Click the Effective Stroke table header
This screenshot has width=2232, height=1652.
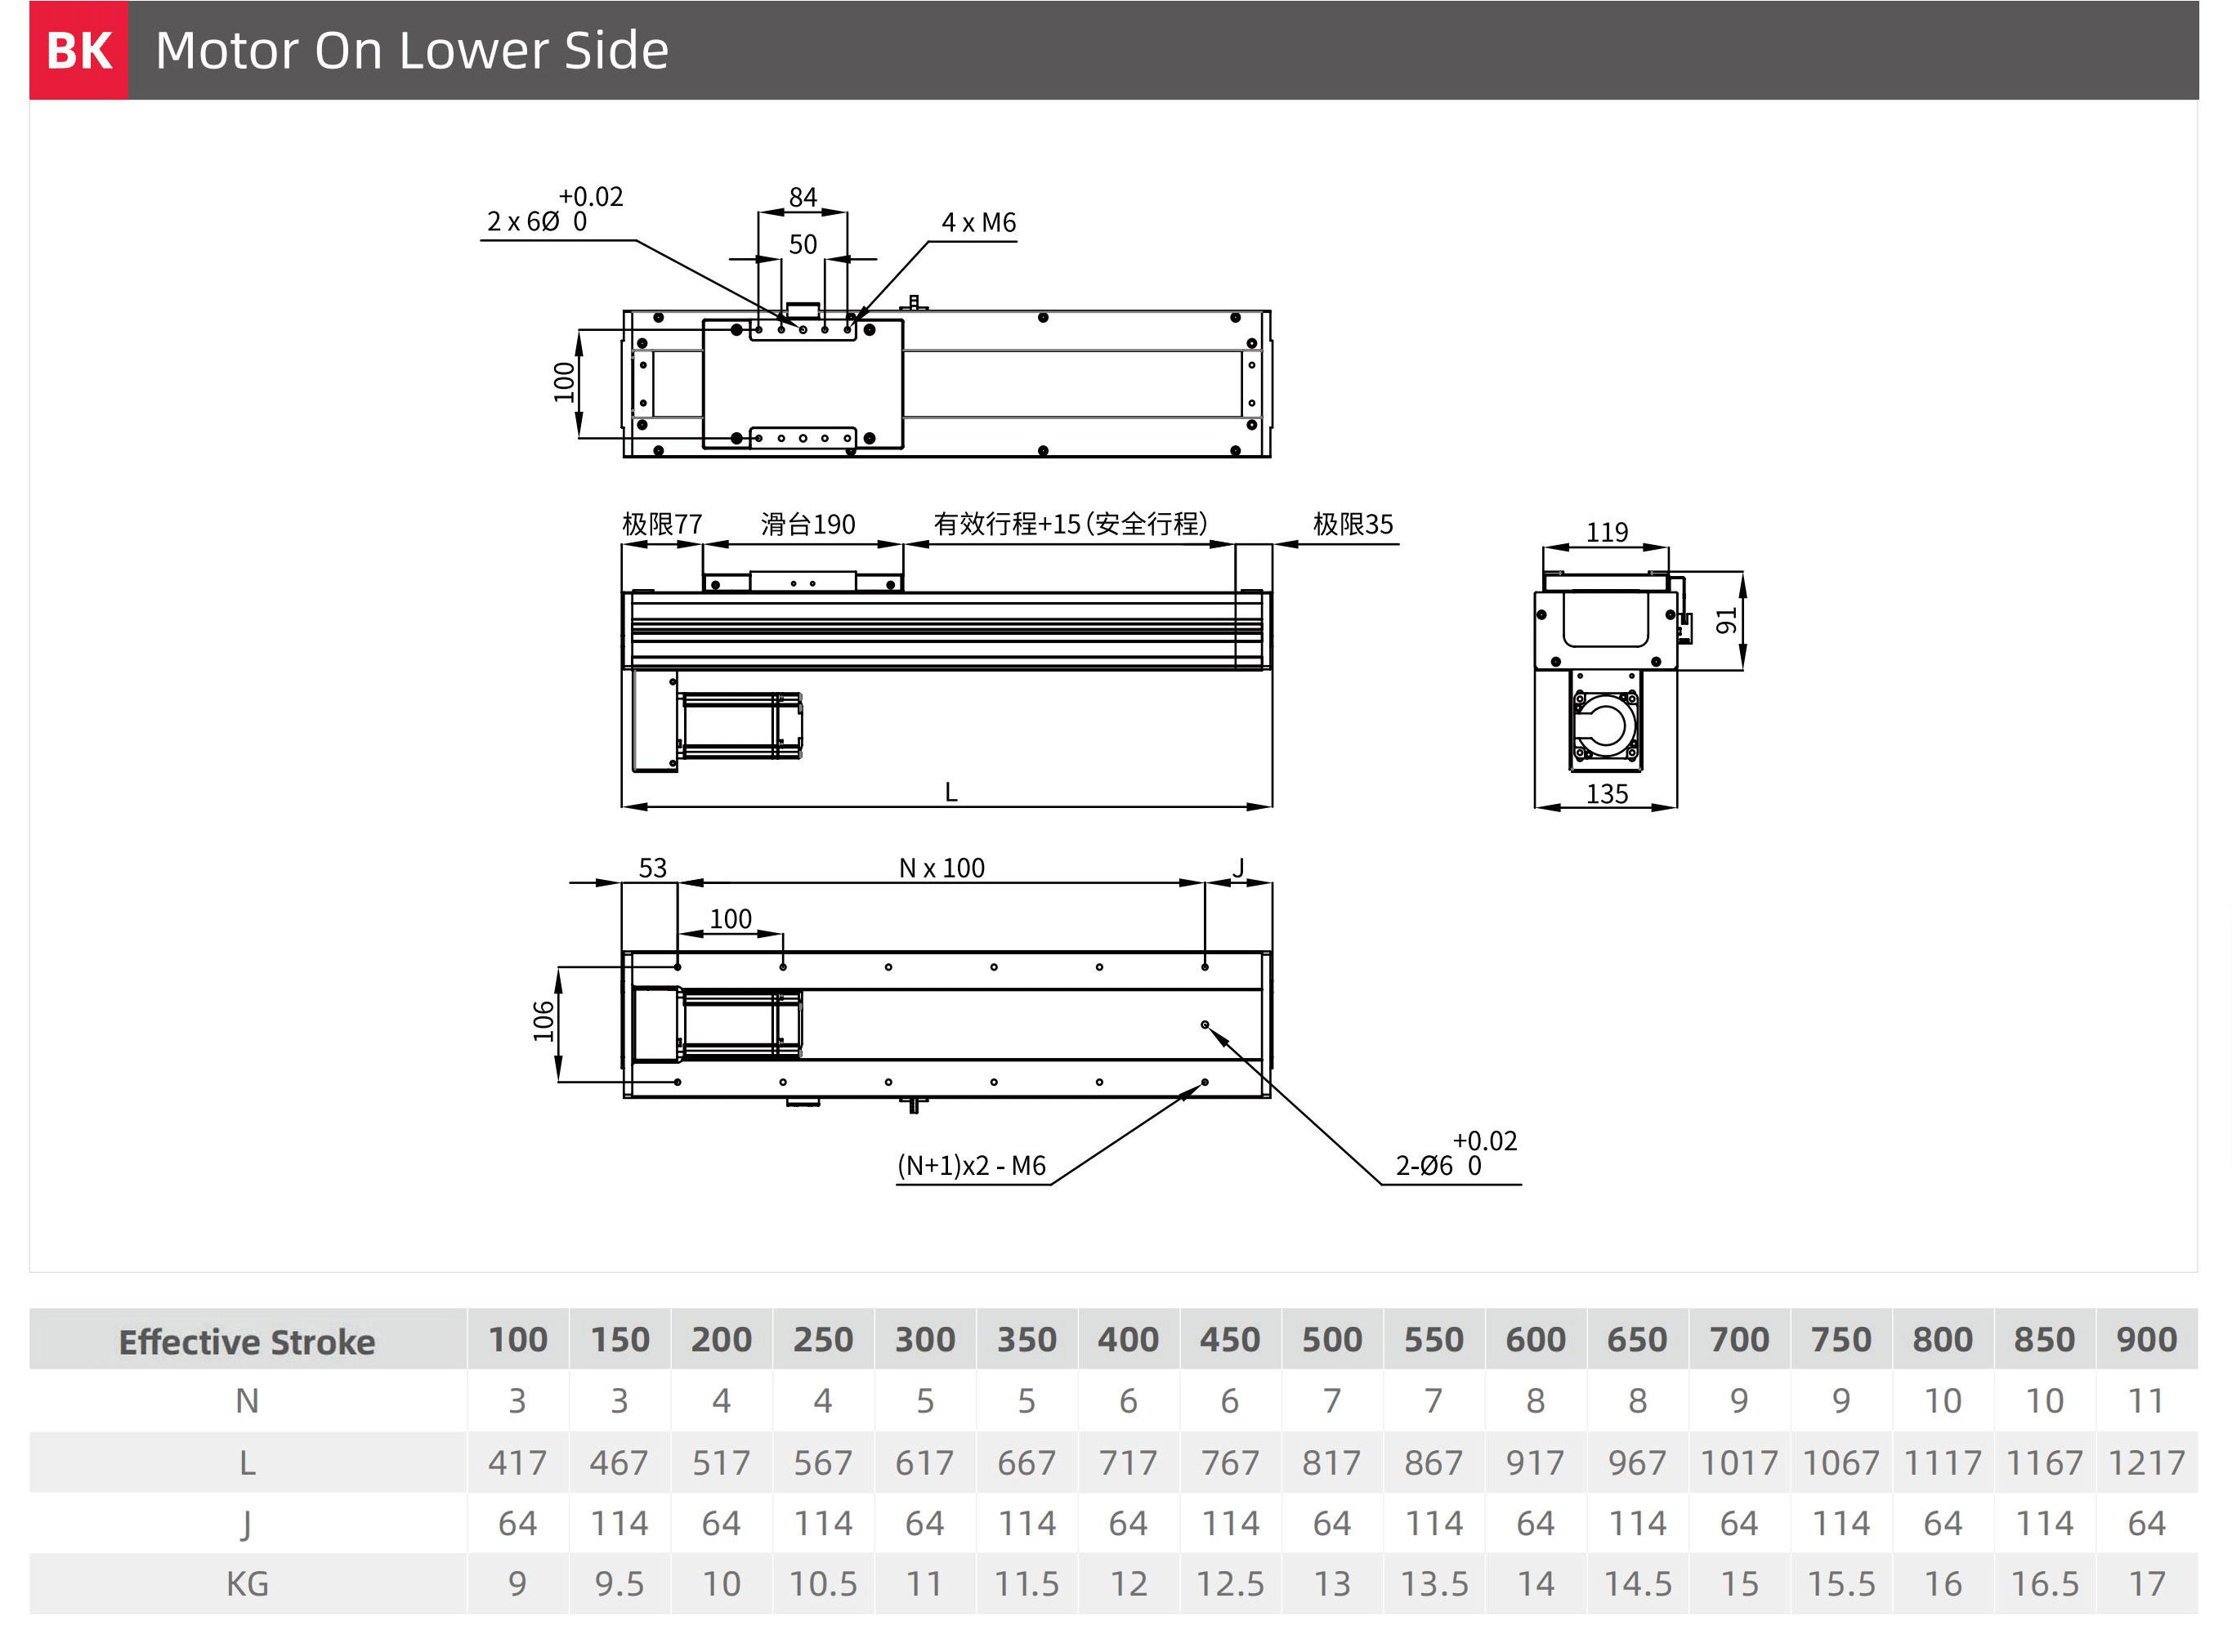coord(247,1341)
